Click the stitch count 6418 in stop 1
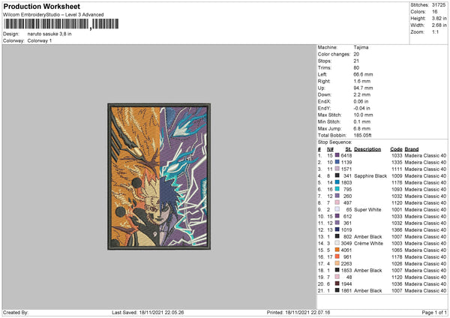Screen dimensions: 450x318 click(346, 155)
